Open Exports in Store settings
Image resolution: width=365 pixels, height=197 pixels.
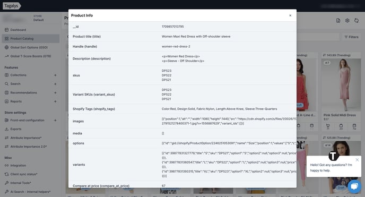[x=16, y=129]
